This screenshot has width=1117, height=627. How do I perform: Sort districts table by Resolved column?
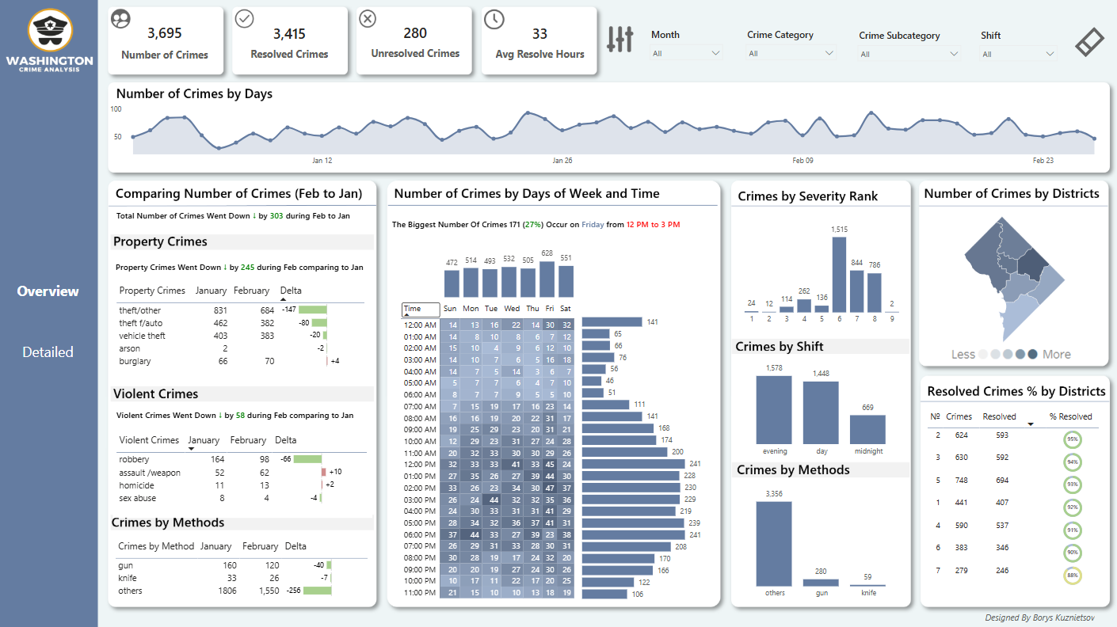999,416
